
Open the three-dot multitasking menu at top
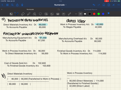click(60, 1)
